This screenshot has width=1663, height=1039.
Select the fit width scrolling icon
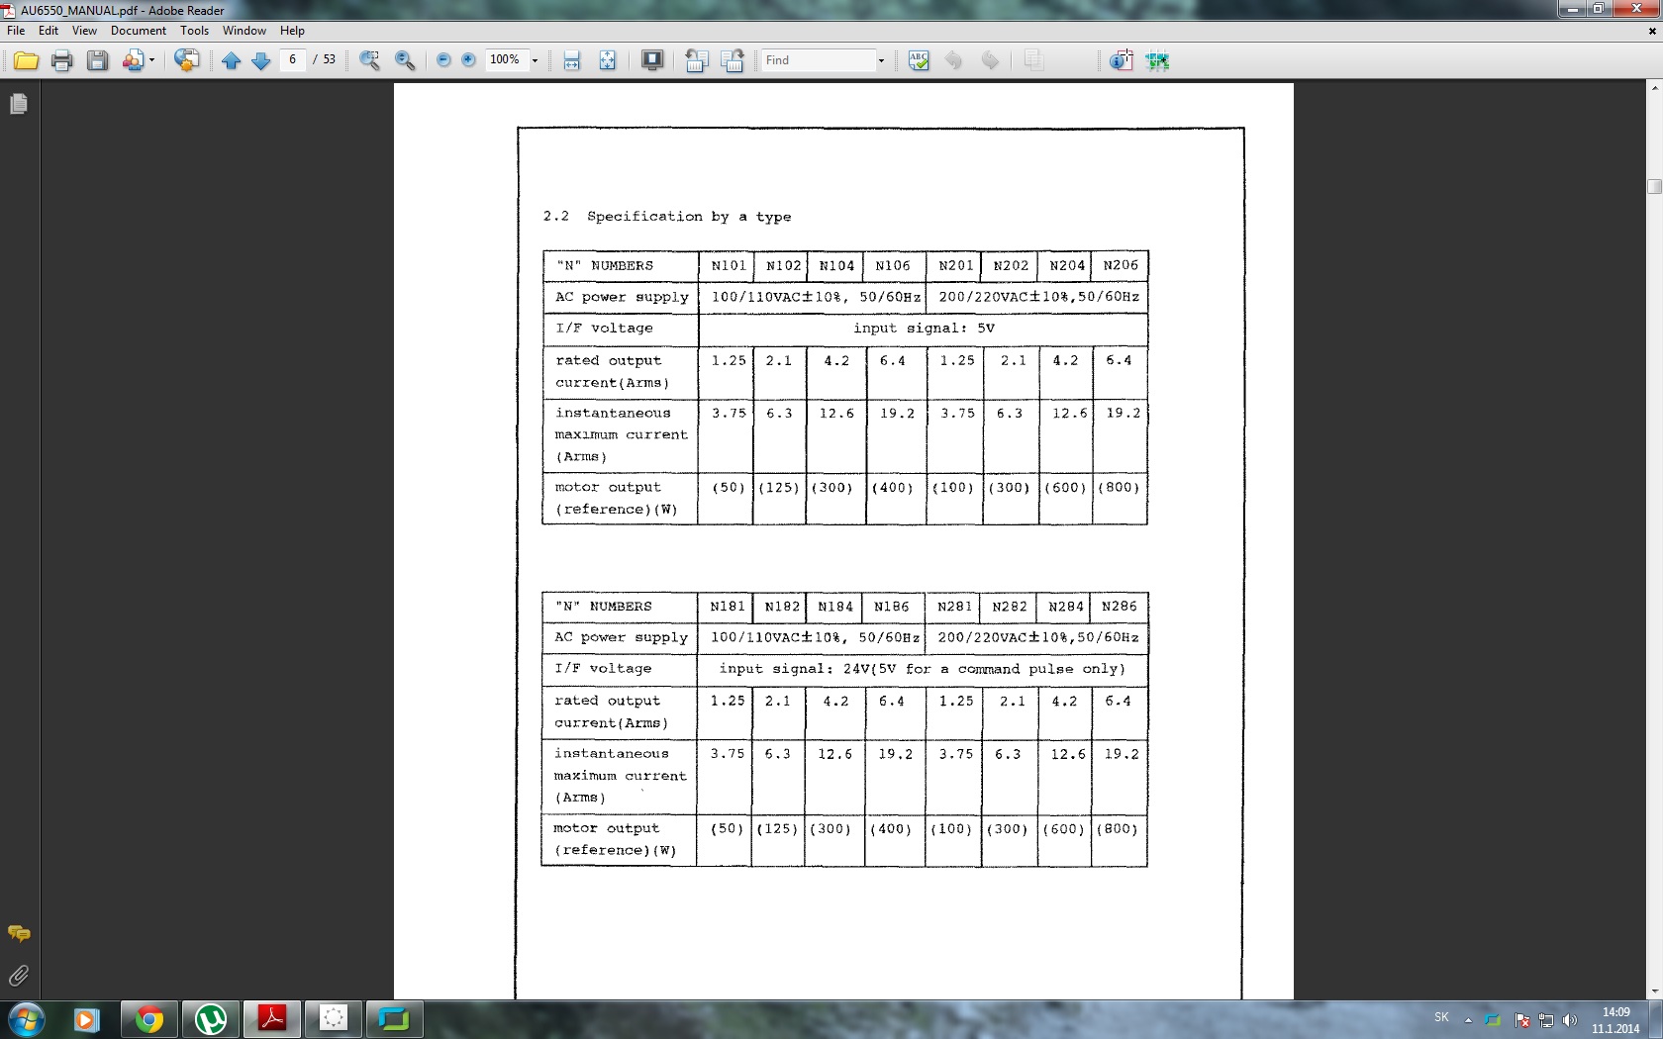click(x=571, y=61)
